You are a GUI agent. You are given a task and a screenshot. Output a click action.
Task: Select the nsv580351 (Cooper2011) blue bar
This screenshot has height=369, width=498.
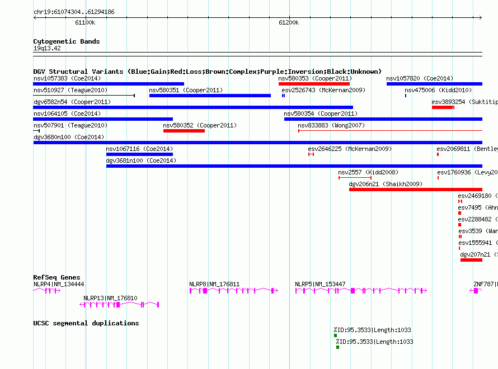pyautogui.click(x=210, y=96)
